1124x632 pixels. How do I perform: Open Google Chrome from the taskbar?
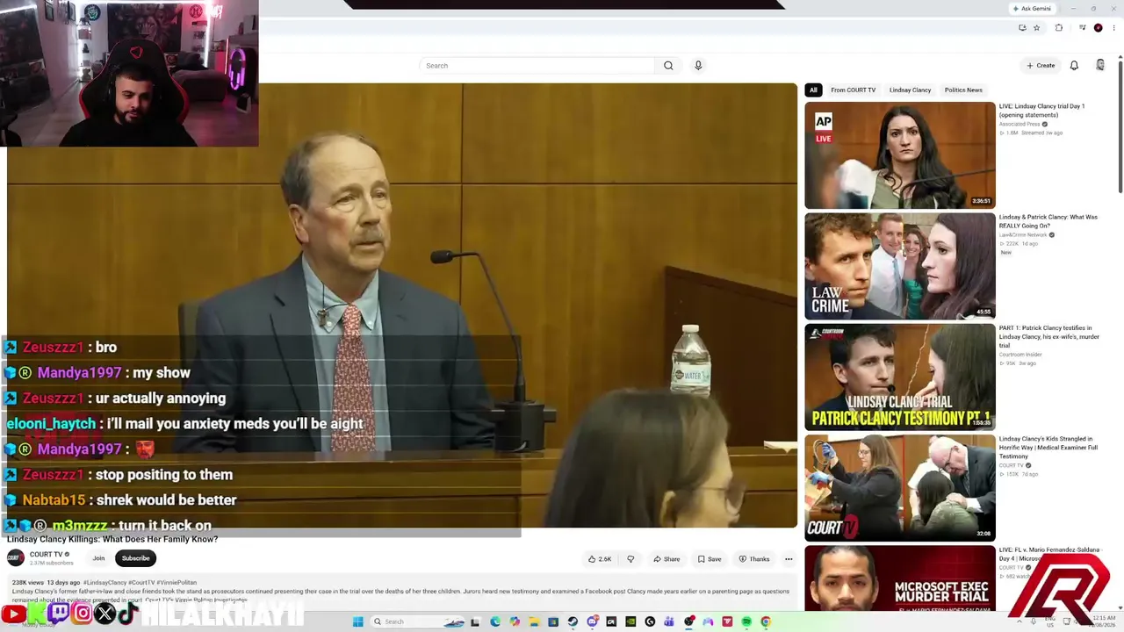click(x=766, y=621)
